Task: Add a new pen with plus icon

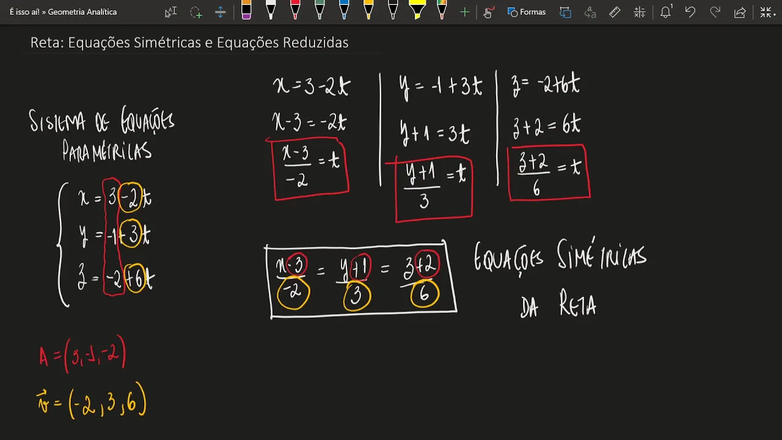Action: click(464, 12)
